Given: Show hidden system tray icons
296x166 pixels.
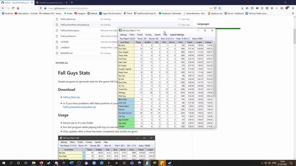Looking at the screenshot, I should click(262, 163).
